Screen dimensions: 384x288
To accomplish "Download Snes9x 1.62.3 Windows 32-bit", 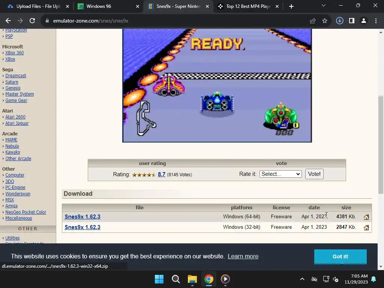I will pyautogui.click(x=82, y=227).
